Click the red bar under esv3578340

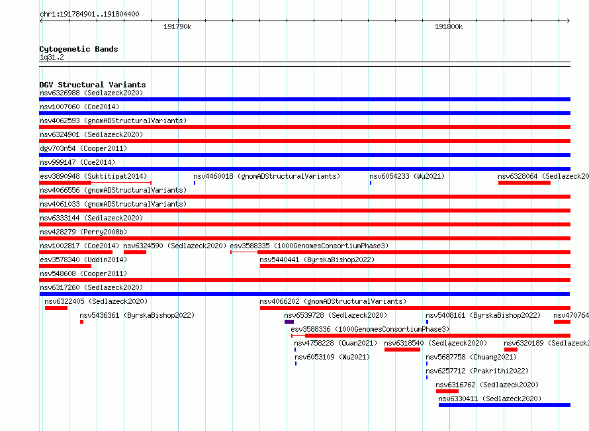pos(66,266)
